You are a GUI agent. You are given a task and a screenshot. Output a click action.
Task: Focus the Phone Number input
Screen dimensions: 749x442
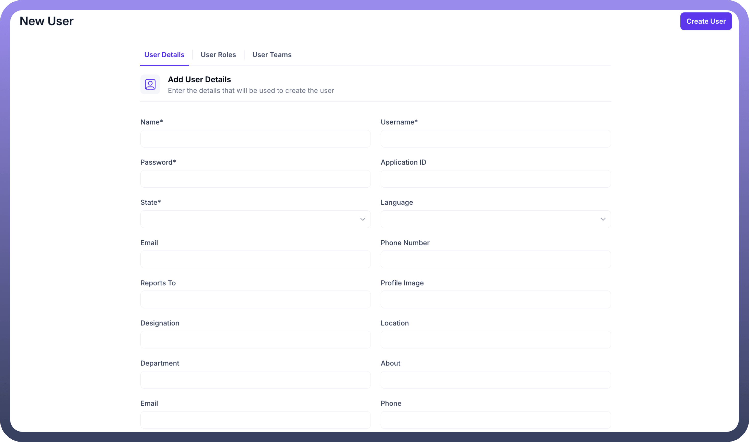496,259
